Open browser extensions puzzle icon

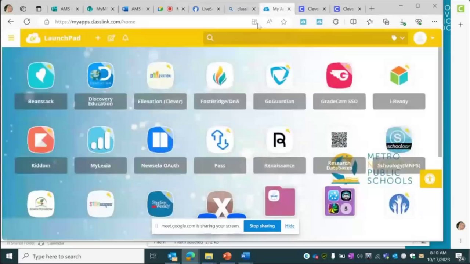(x=336, y=22)
